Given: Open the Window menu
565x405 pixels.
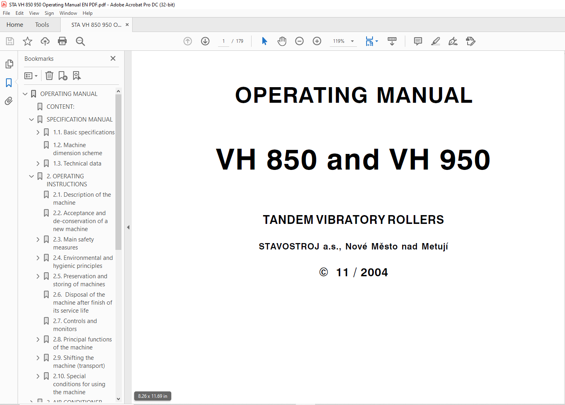Looking at the screenshot, I should pos(68,13).
